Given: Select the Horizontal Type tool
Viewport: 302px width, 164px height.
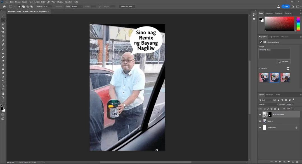Looking at the screenshot, I should point(3,81).
